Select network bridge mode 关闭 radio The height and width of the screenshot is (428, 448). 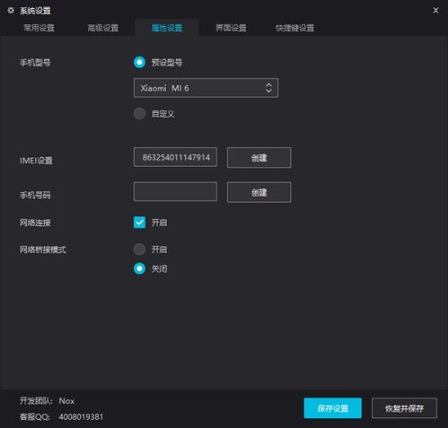tap(139, 268)
